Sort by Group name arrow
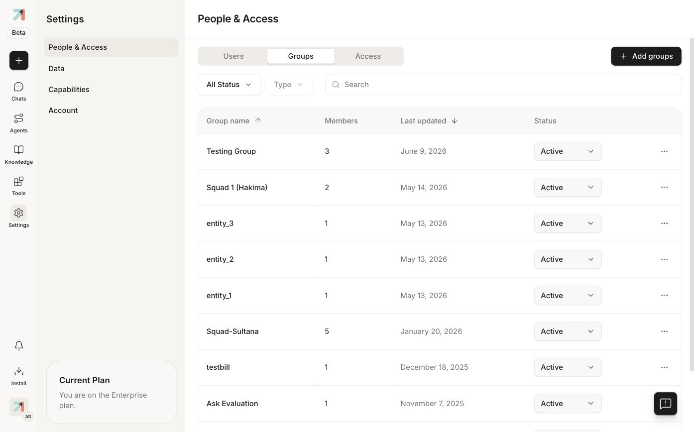This screenshot has height=432, width=694. (258, 120)
